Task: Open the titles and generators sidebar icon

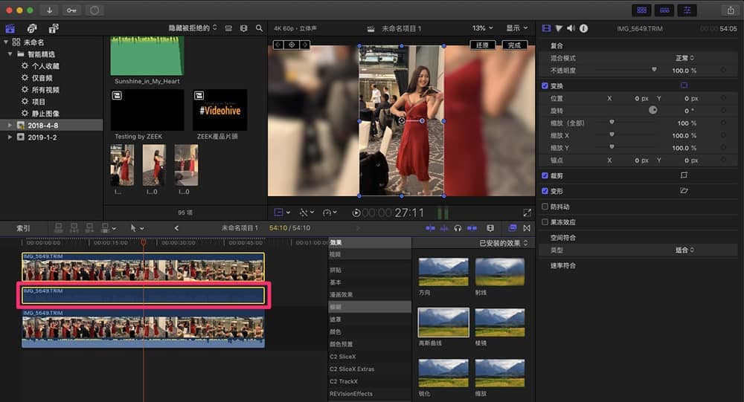Action: coord(54,28)
